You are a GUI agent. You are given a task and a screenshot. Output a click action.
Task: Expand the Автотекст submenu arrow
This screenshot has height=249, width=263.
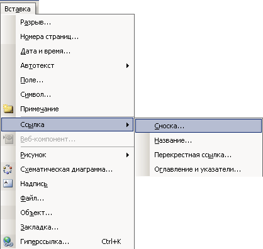pos(128,66)
